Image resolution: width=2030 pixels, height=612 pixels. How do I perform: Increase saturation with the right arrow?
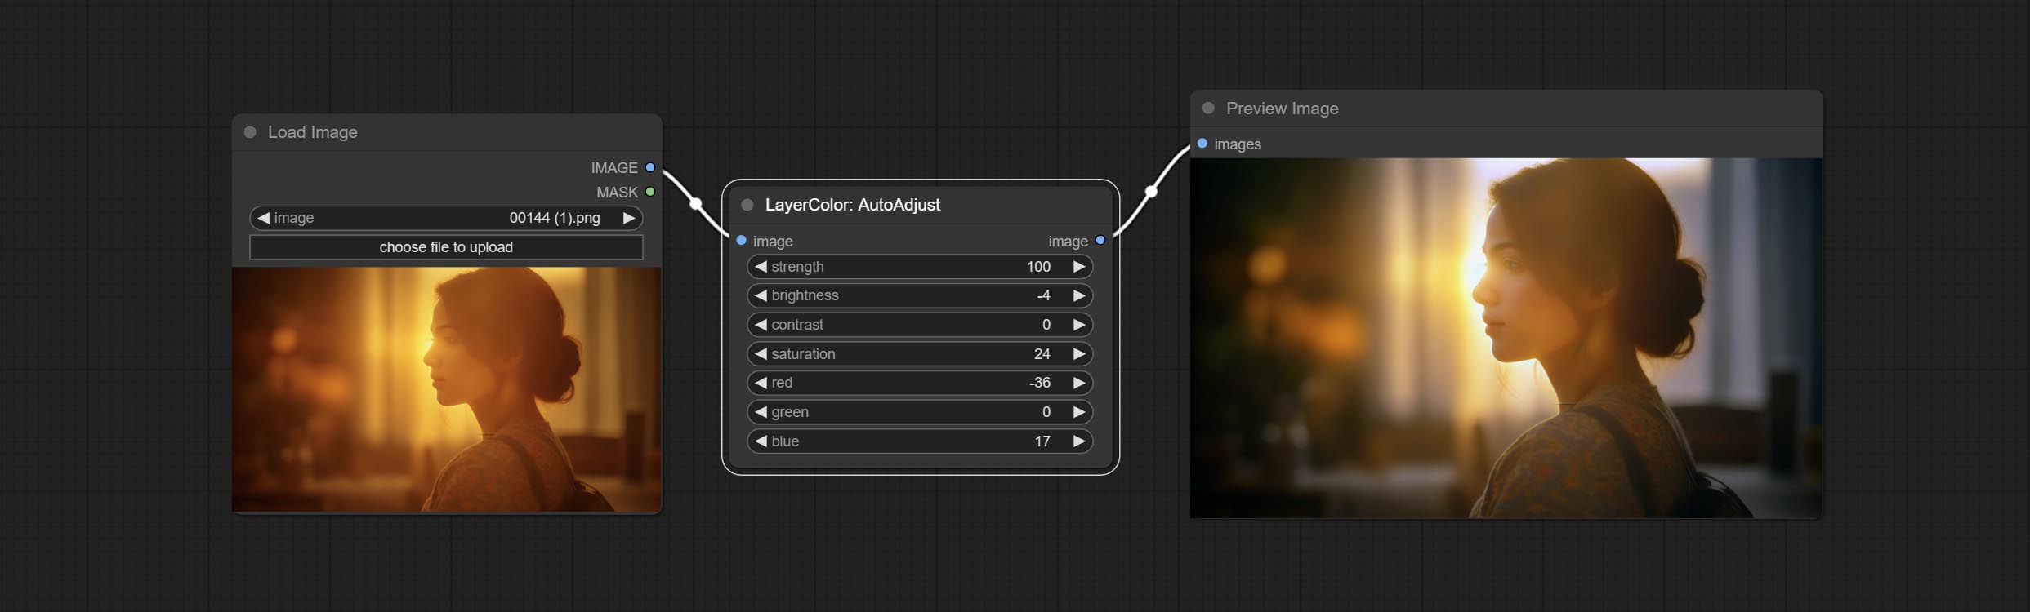[1079, 354]
